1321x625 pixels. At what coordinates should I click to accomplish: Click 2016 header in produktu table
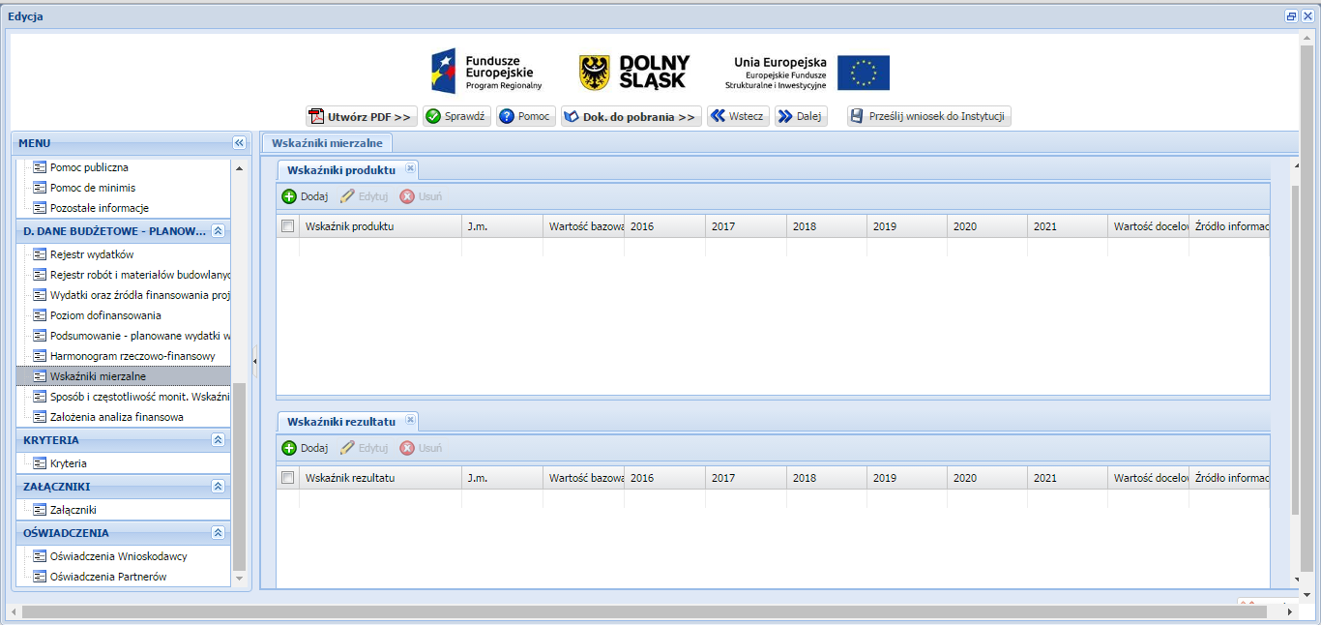click(x=664, y=226)
